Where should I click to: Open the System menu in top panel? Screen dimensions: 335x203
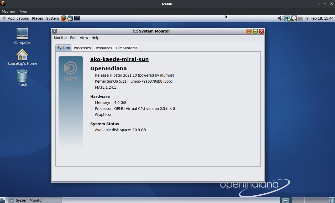[x=53, y=18]
